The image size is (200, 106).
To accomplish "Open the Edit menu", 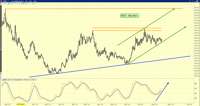I will tap(30, 1).
